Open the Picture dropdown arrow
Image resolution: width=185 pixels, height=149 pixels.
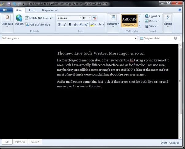click(x=159, y=21)
